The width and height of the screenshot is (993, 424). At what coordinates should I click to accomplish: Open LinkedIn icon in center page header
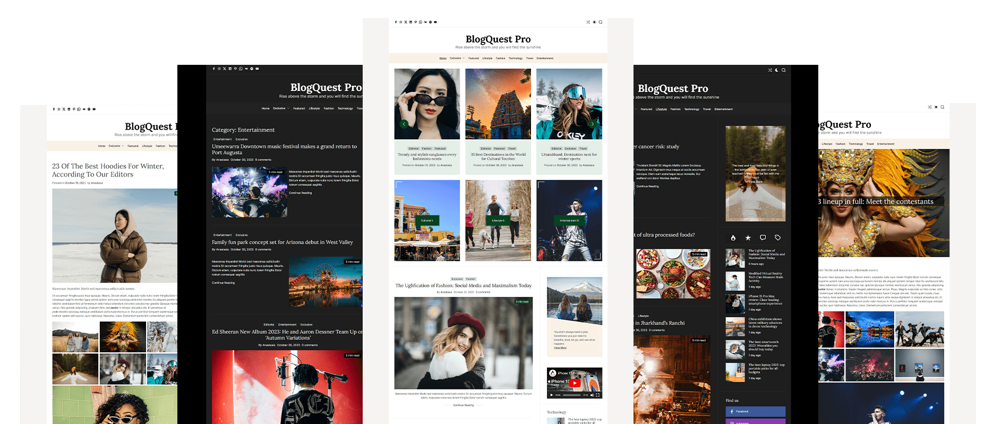[x=410, y=22]
